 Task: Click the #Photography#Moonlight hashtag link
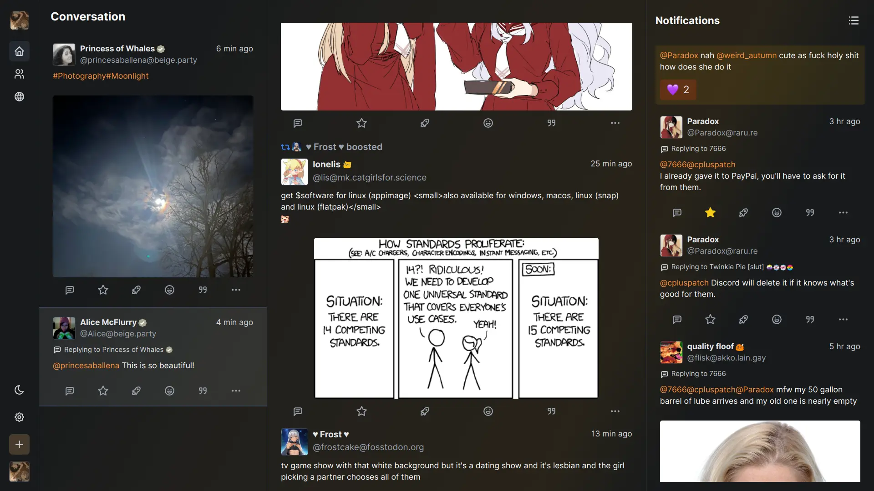tap(100, 76)
